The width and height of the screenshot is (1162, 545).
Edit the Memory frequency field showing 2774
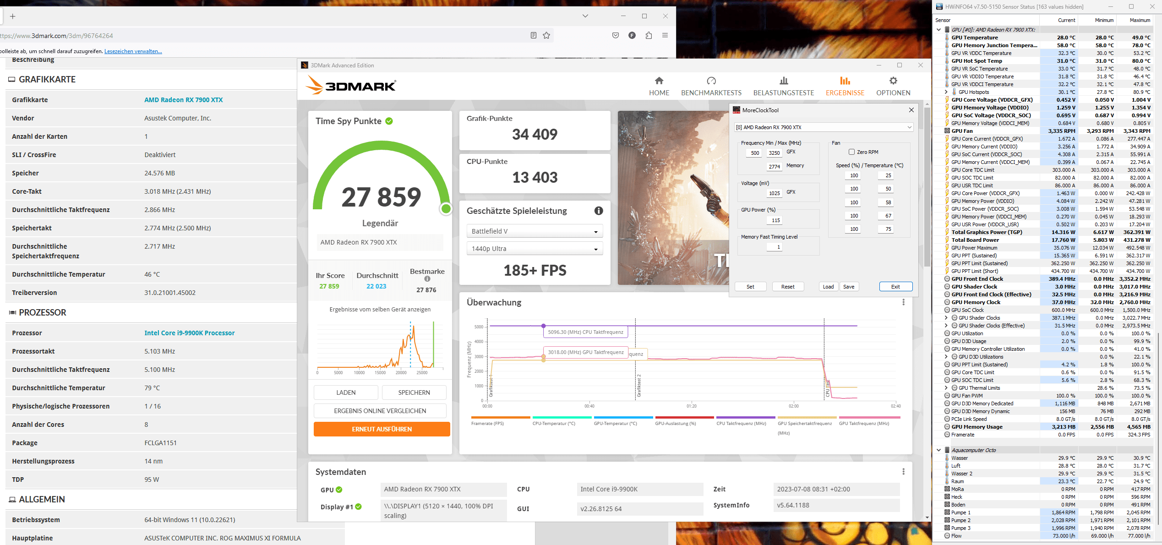[775, 167]
